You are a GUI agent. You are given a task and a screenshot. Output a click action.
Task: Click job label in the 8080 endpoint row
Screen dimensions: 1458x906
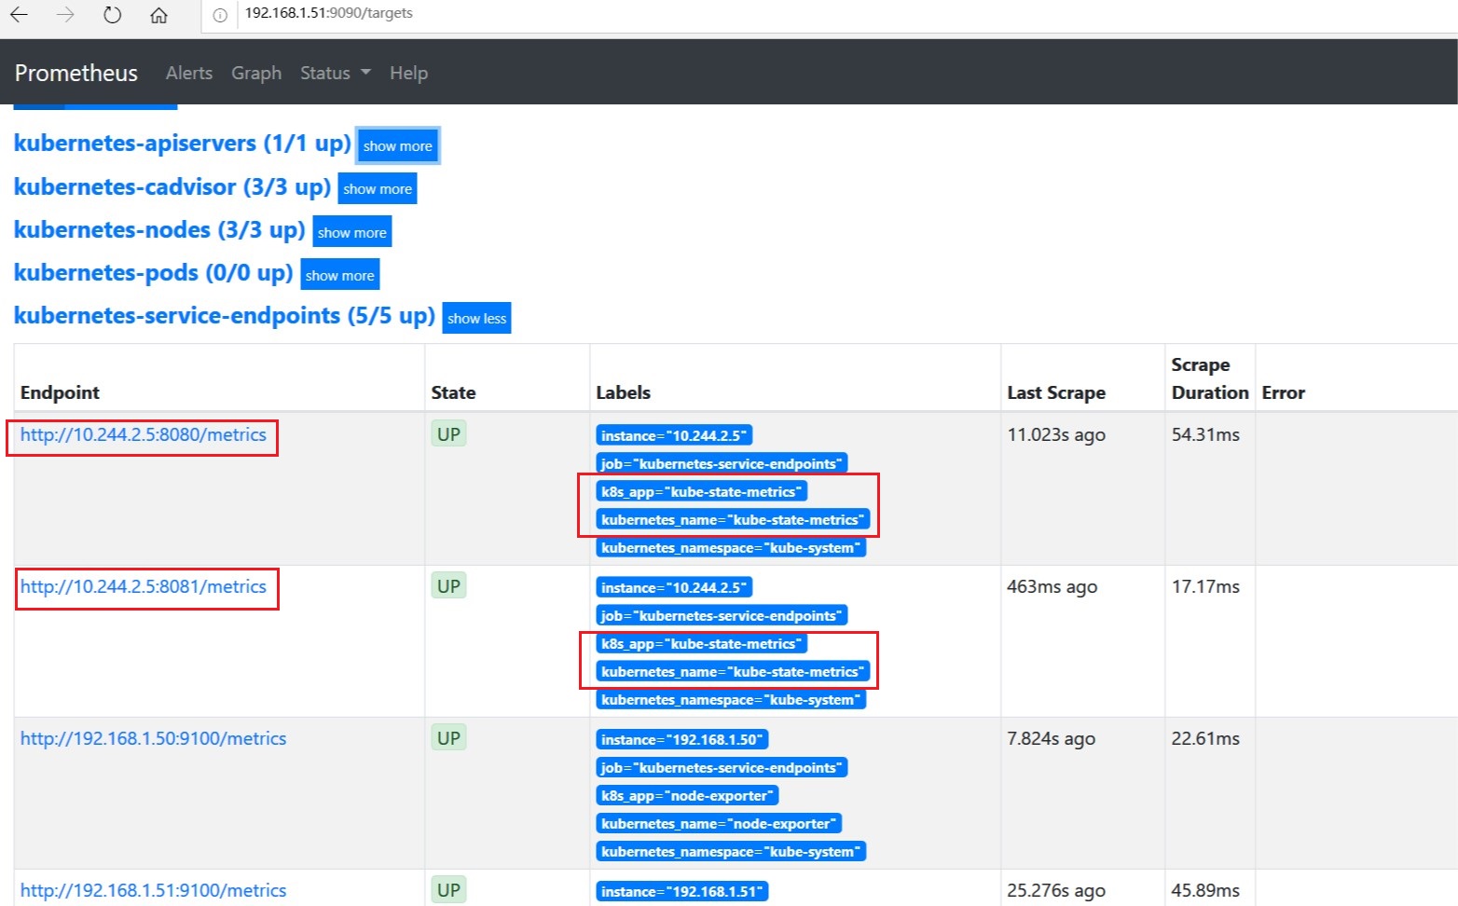[x=722, y=463]
